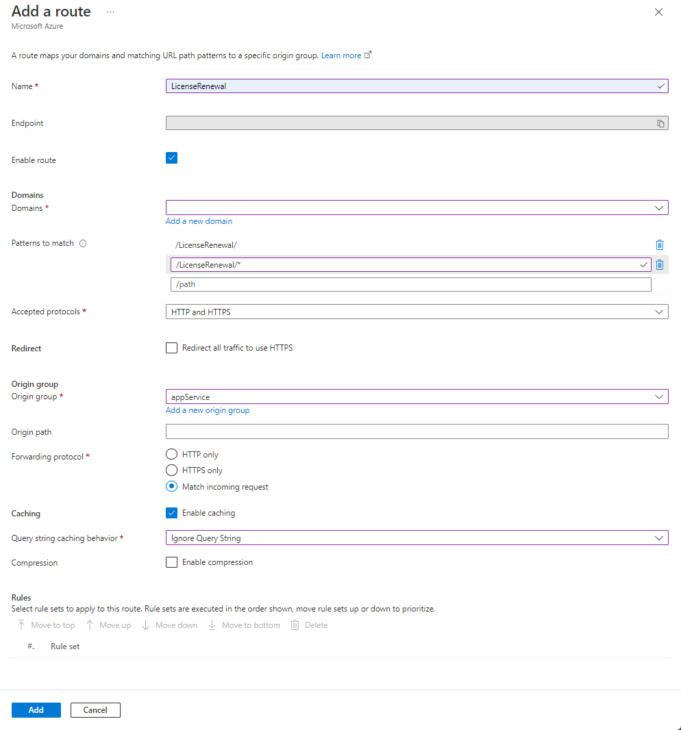Close the Add a route panel

pos(658,12)
